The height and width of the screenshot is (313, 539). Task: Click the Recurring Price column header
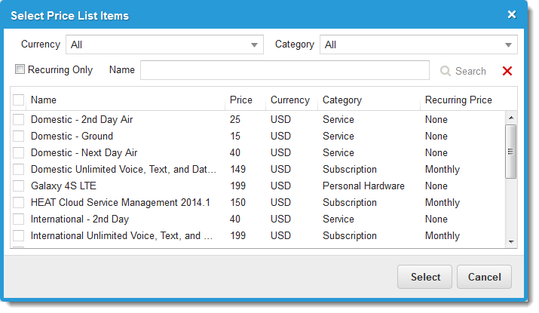tap(458, 100)
